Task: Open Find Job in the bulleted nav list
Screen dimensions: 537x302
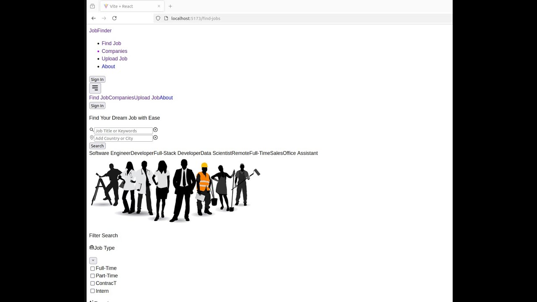Action: pos(111,43)
